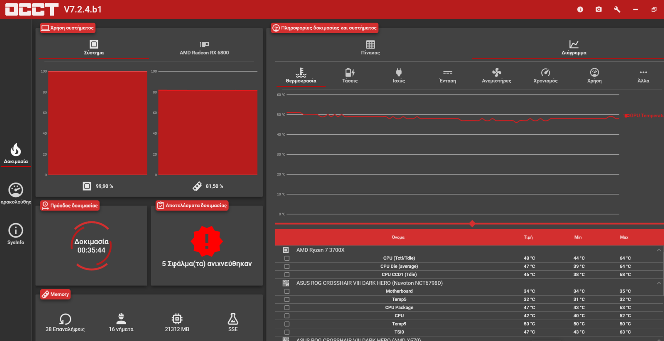Toggle the CPU (Tctl/Tdie) checkbox
The height and width of the screenshot is (341, 664).
[x=287, y=258]
